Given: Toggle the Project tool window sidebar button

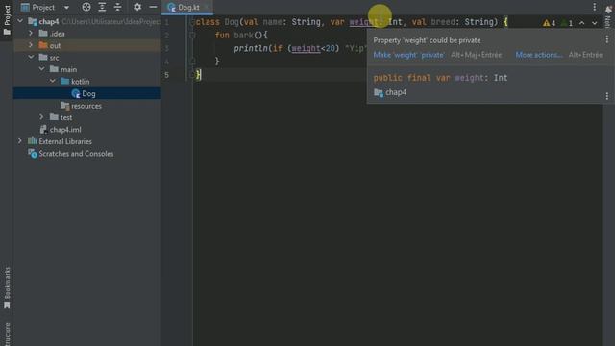Looking at the screenshot, I should pyautogui.click(x=7, y=20).
